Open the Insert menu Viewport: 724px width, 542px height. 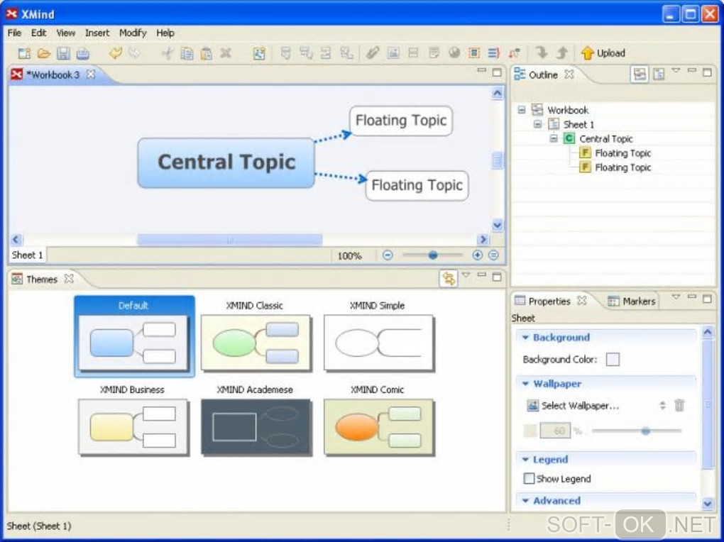pyautogui.click(x=97, y=33)
